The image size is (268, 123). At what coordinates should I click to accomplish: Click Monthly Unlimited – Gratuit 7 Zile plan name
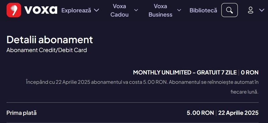185,72
